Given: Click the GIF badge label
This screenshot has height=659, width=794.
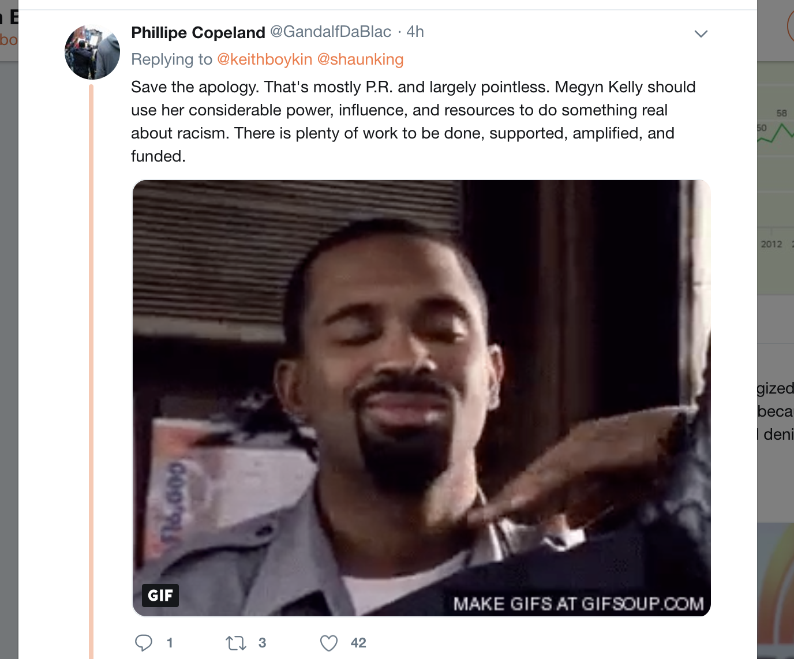Looking at the screenshot, I should [160, 596].
